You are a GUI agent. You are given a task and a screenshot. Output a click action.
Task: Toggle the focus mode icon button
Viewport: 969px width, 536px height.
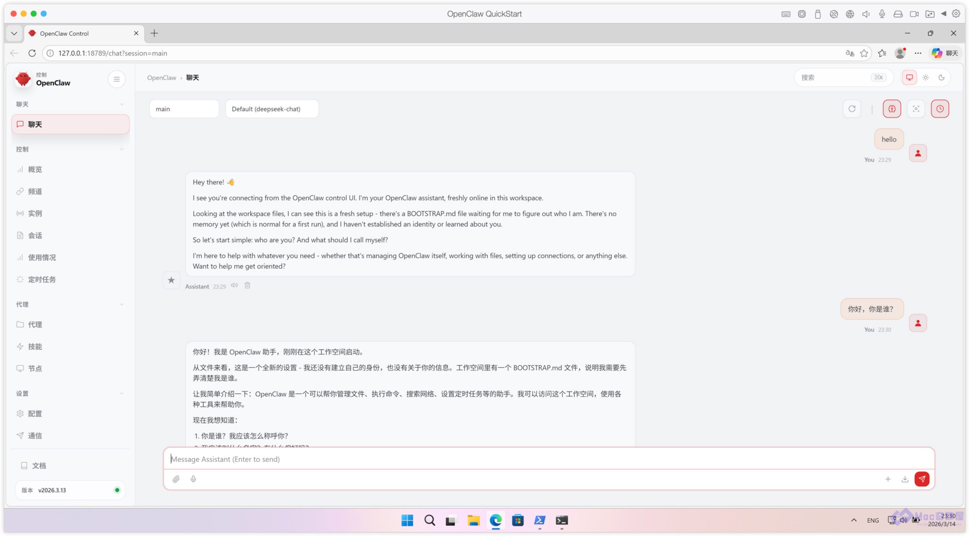coord(916,109)
